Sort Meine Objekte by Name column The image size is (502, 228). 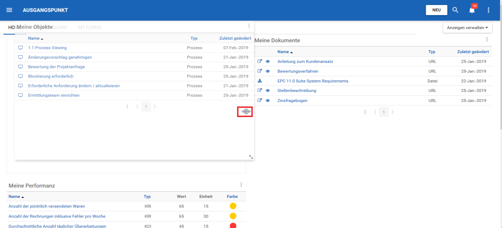point(34,38)
